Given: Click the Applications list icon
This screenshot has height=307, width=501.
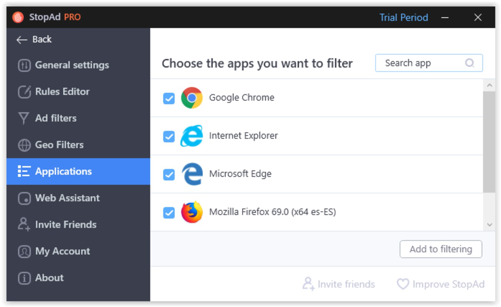Looking at the screenshot, I should (x=24, y=172).
